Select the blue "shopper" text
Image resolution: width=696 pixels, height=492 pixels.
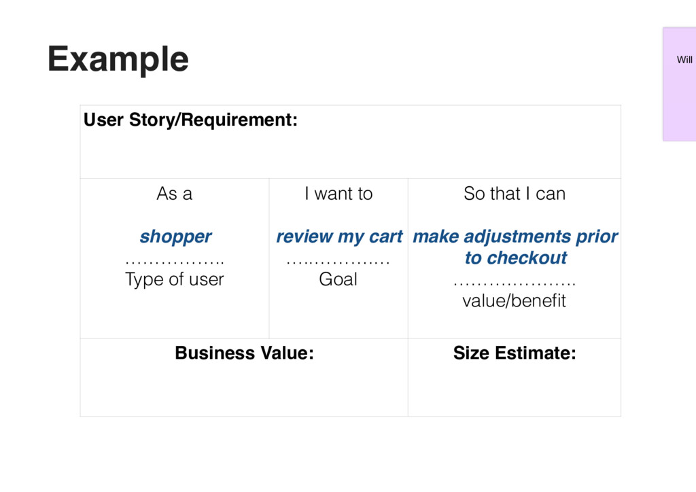[175, 236]
